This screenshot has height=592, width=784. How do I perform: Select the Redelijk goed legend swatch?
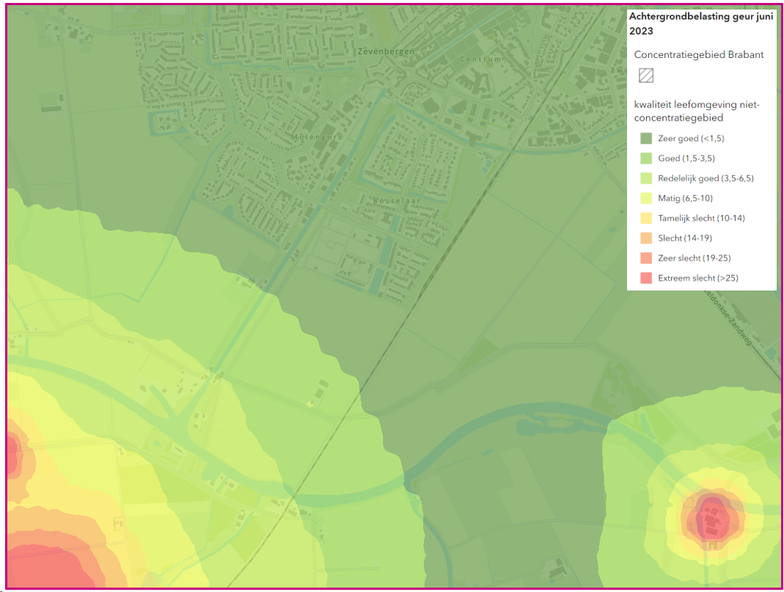coord(646,178)
